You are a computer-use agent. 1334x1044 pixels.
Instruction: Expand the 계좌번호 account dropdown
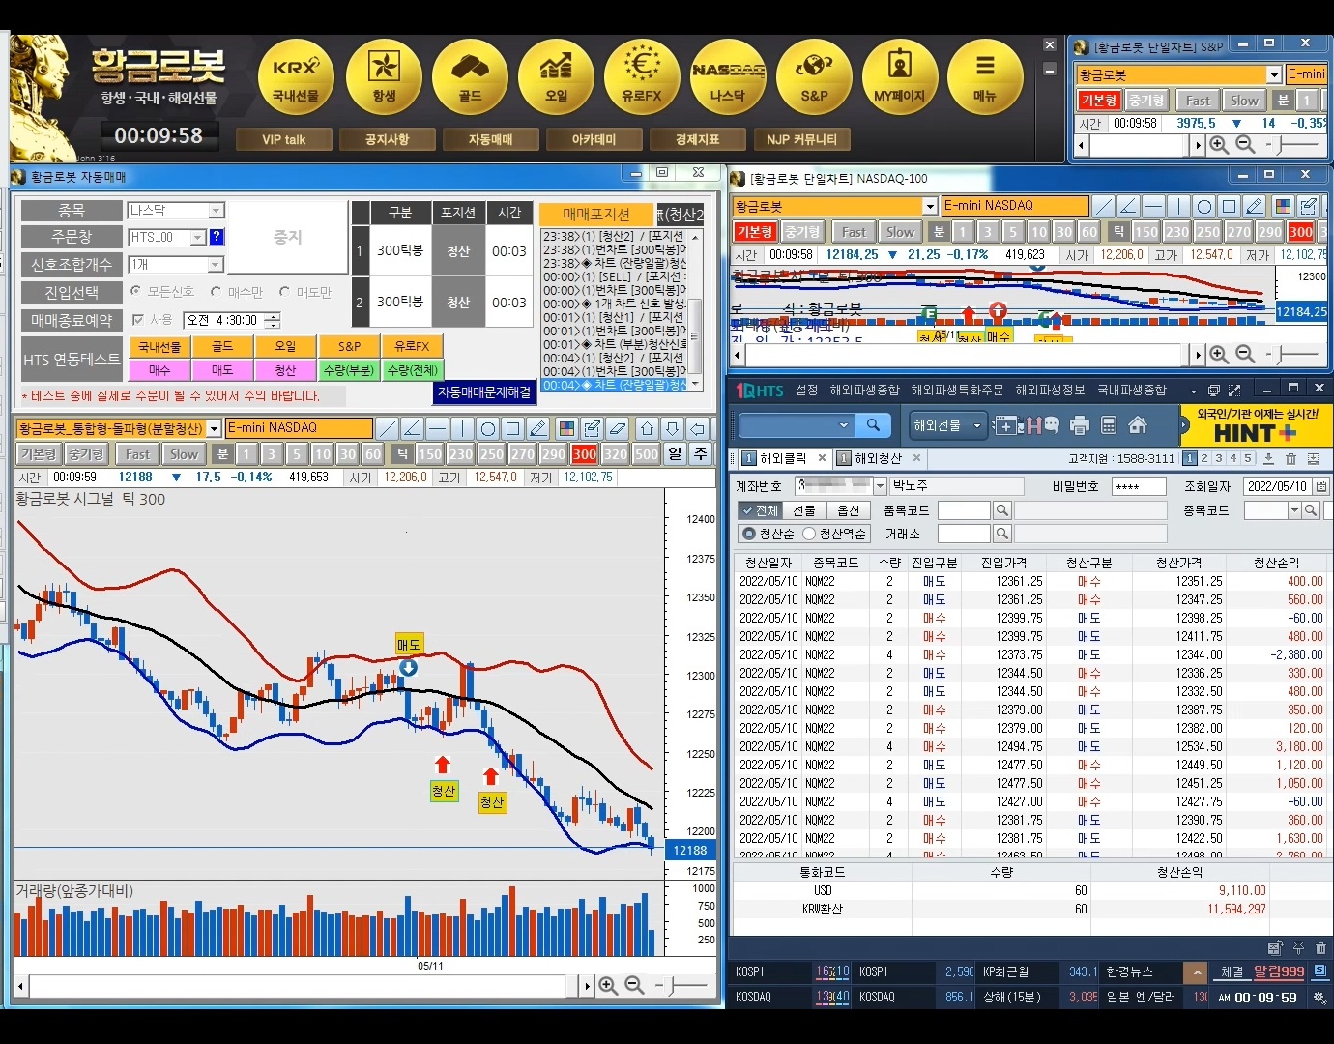coord(880,486)
